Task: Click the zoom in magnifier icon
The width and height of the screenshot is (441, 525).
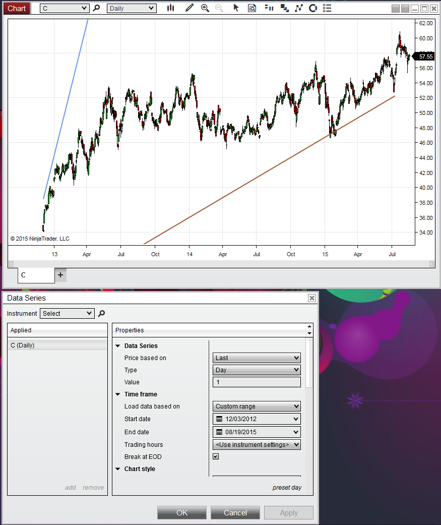Action: tap(205, 8)
